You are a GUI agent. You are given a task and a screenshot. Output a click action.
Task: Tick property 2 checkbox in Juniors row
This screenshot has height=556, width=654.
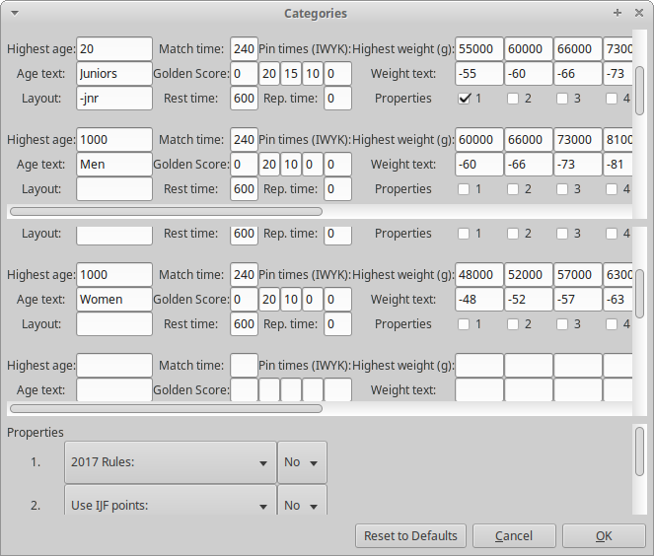(513, 99)
